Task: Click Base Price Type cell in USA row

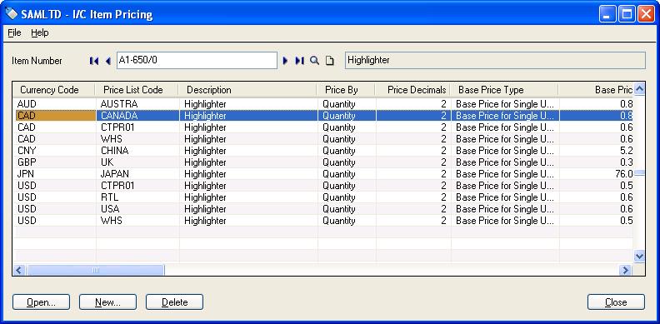Action: pos(505,209)
